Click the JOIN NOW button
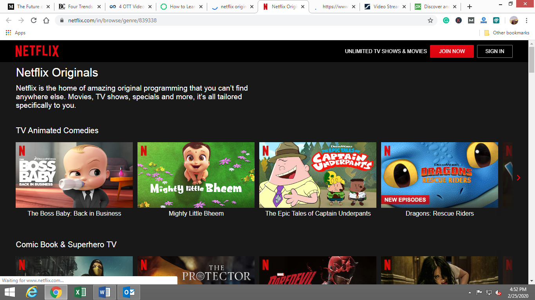The image size is (535, 300). (x=452, y=51)
